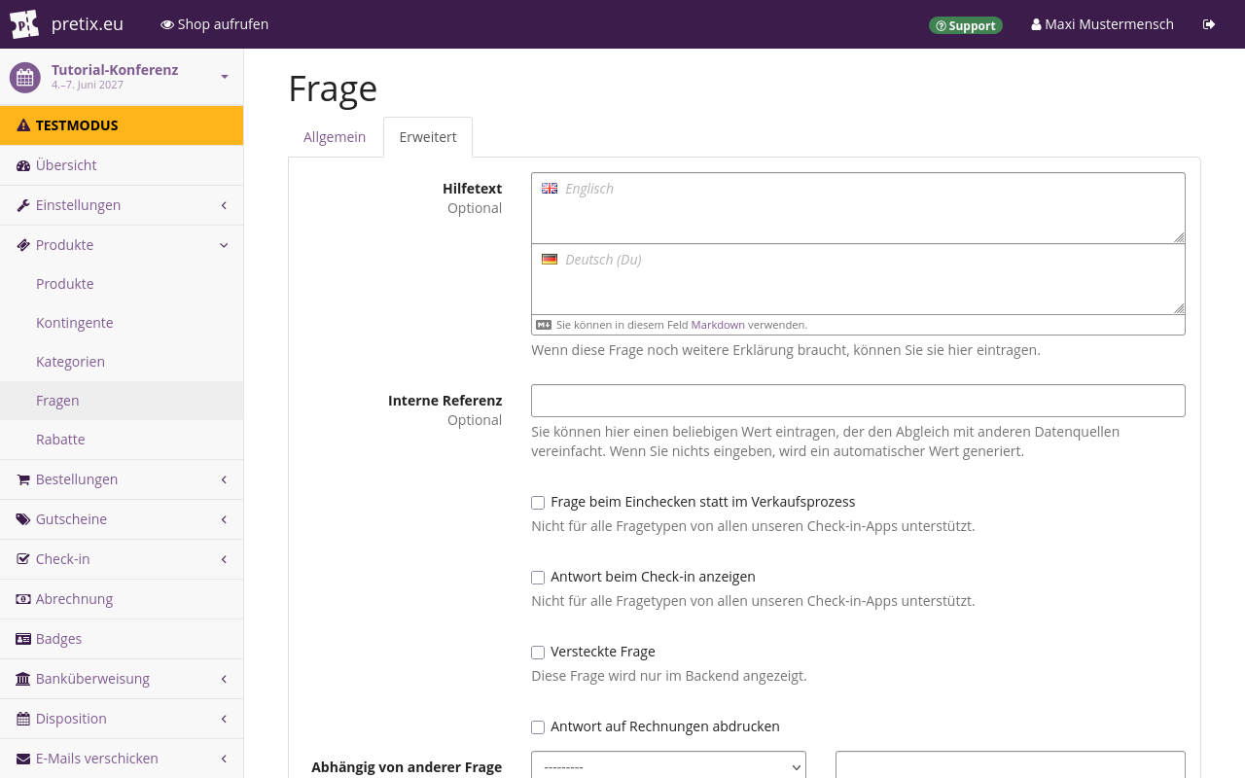This screenshot has width=1245, height=778.
Task: Click the Einstellungen wrench icon
Action: (23, 205)
